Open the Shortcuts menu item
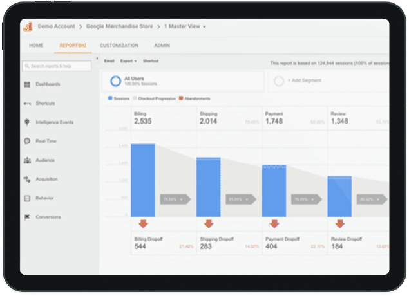This screenshot has height=296, width=409. click(x=45, y=104)
